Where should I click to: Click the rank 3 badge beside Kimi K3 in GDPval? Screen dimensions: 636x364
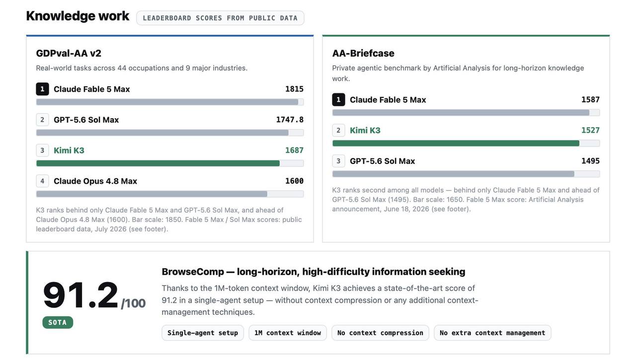[42, 150]
